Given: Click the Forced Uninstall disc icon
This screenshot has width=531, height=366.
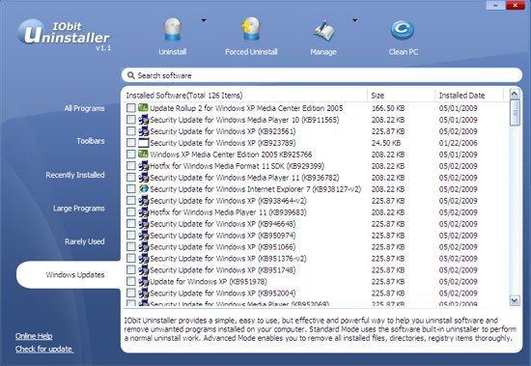Looking at the screenshot, I should (x=251, y=29).
